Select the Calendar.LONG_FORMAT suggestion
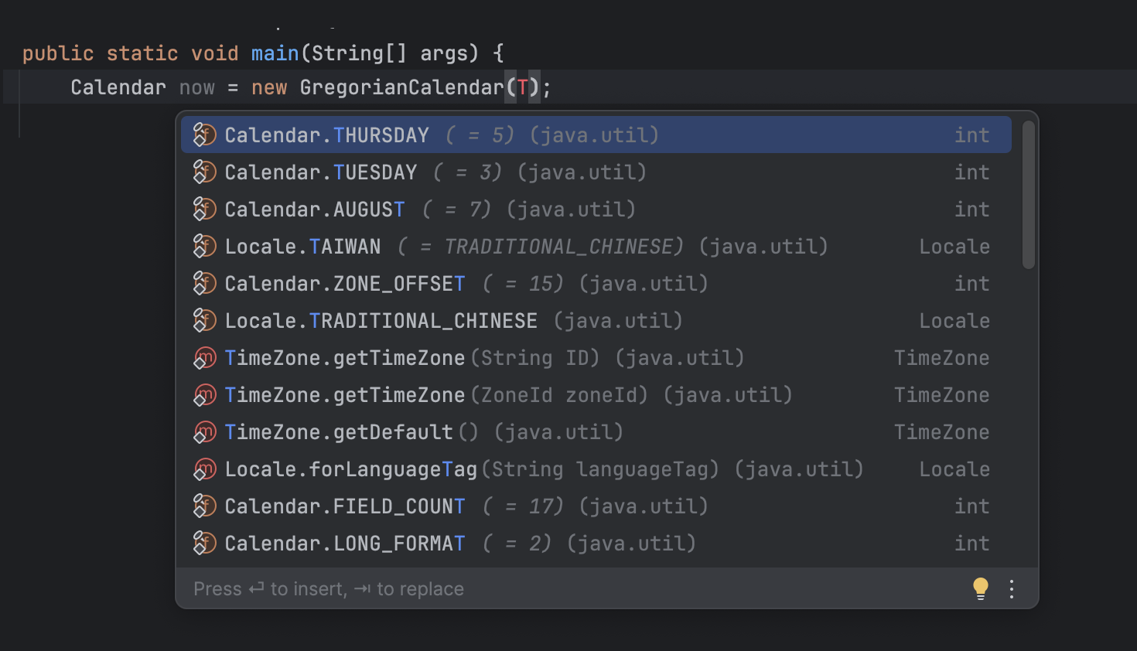Screen dimensions: 1137x651 tap(343, 543)
